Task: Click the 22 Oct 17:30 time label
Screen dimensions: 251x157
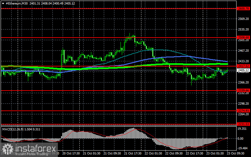Action: [x=194, y=153]
